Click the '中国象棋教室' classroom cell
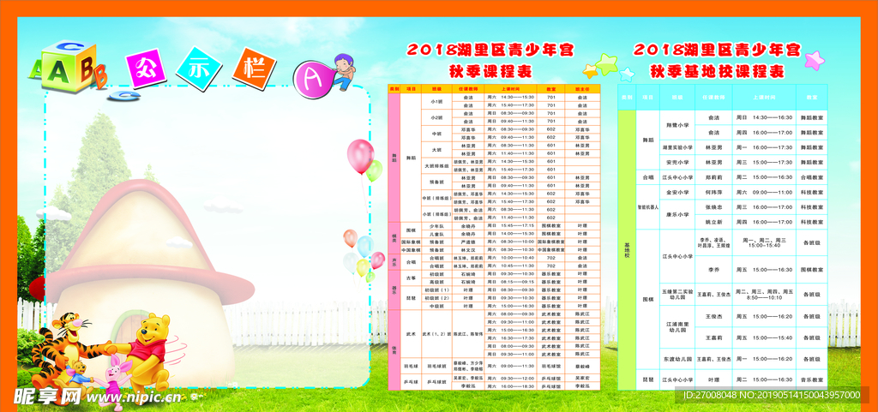 point(551,250)
